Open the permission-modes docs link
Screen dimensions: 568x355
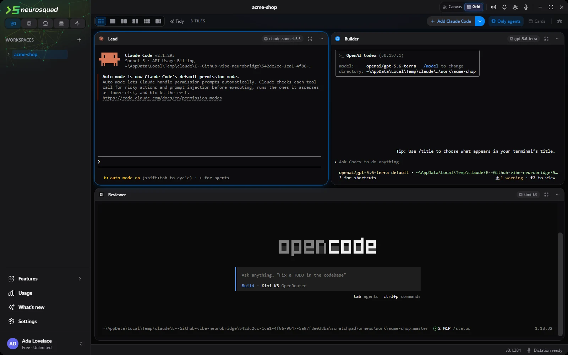point(162,98)
